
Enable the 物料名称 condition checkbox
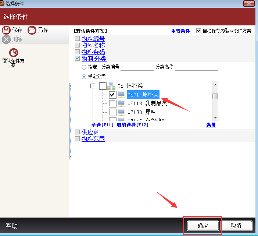click(x=77, y=45)
